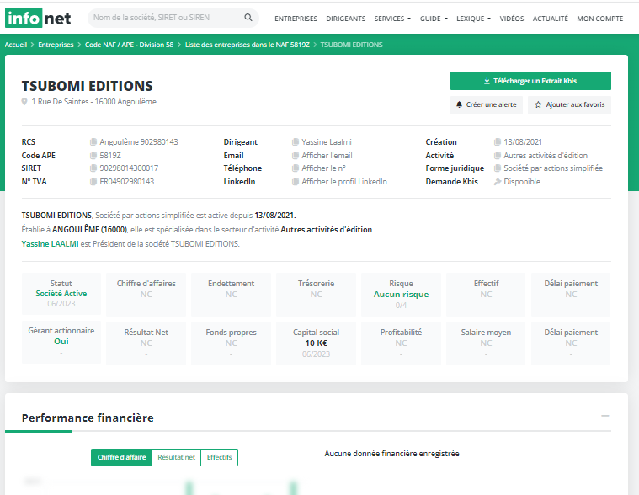Open the DIRIGEANTS menu item
Viewport: 639px width, 495px height.
pos(345,19)
